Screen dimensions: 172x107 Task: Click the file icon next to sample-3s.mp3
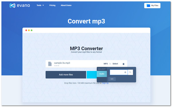(50, 64)
